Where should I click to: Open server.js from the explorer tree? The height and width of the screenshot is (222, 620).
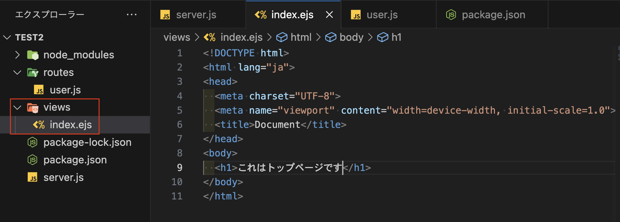(x=64, y=178)
